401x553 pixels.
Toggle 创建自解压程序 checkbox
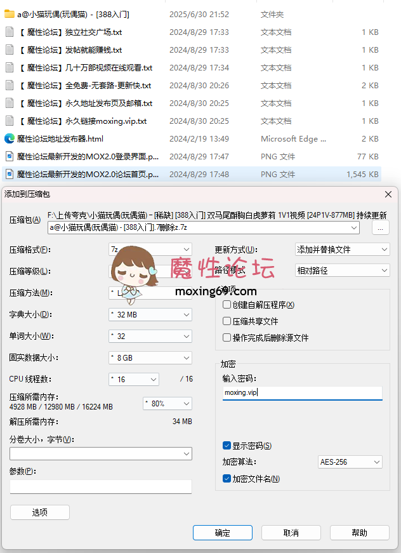(x=227, y=305)
